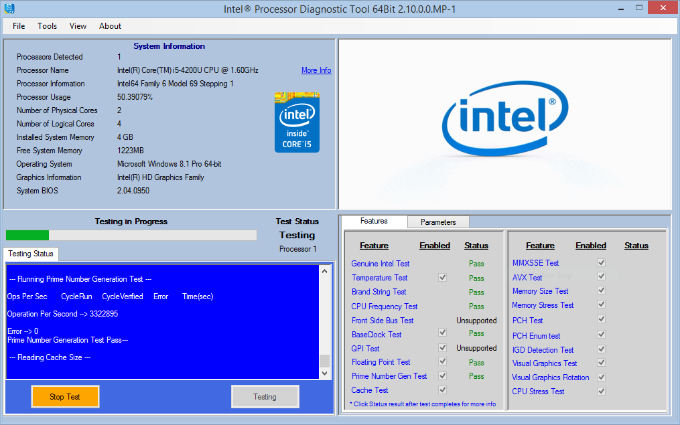Click Pass status for Temperature Test
The height and width of the screenshot is (425, 680).
click(476, 278)
